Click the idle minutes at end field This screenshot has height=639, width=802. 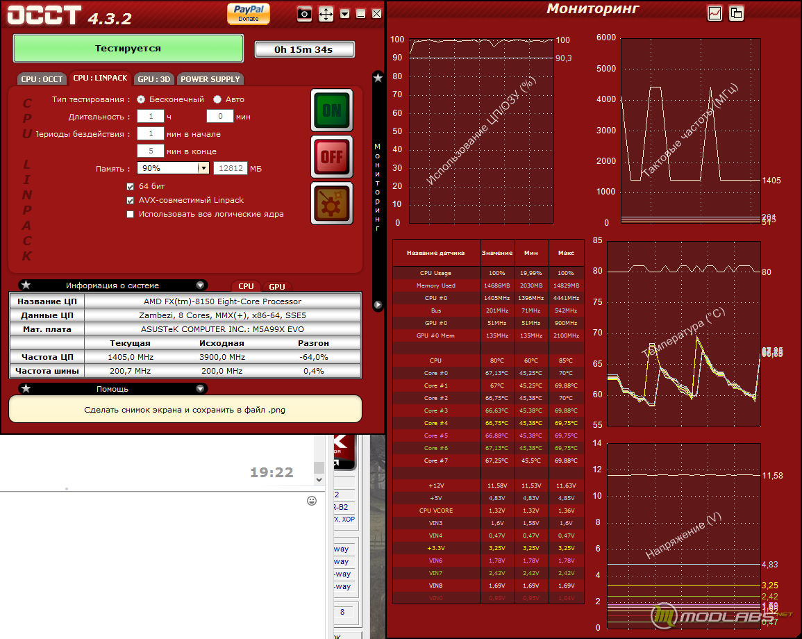[151, 151]
